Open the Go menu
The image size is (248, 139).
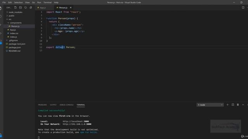33,2
